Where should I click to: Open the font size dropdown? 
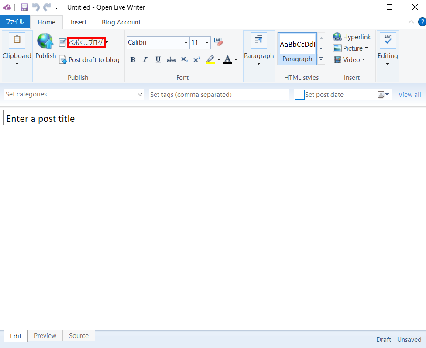[x=207, y=43]
